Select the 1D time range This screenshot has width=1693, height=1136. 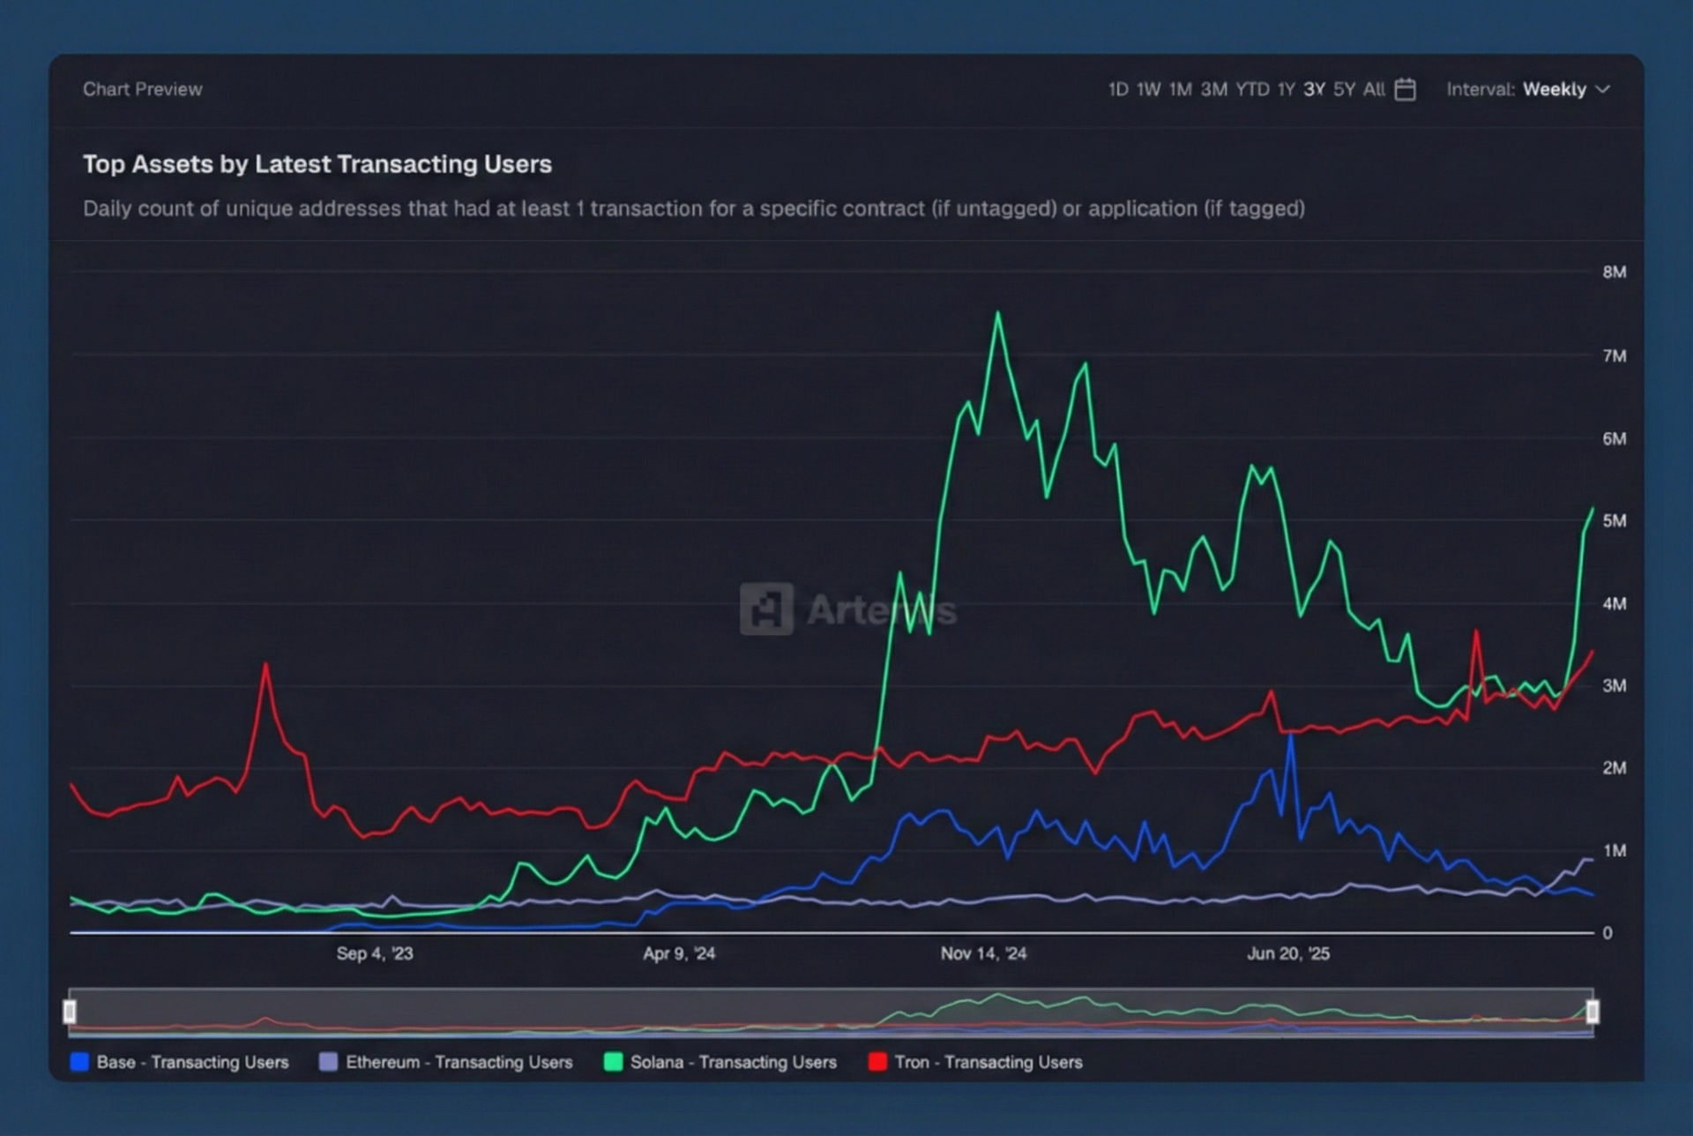click(x=1117, y=90)
